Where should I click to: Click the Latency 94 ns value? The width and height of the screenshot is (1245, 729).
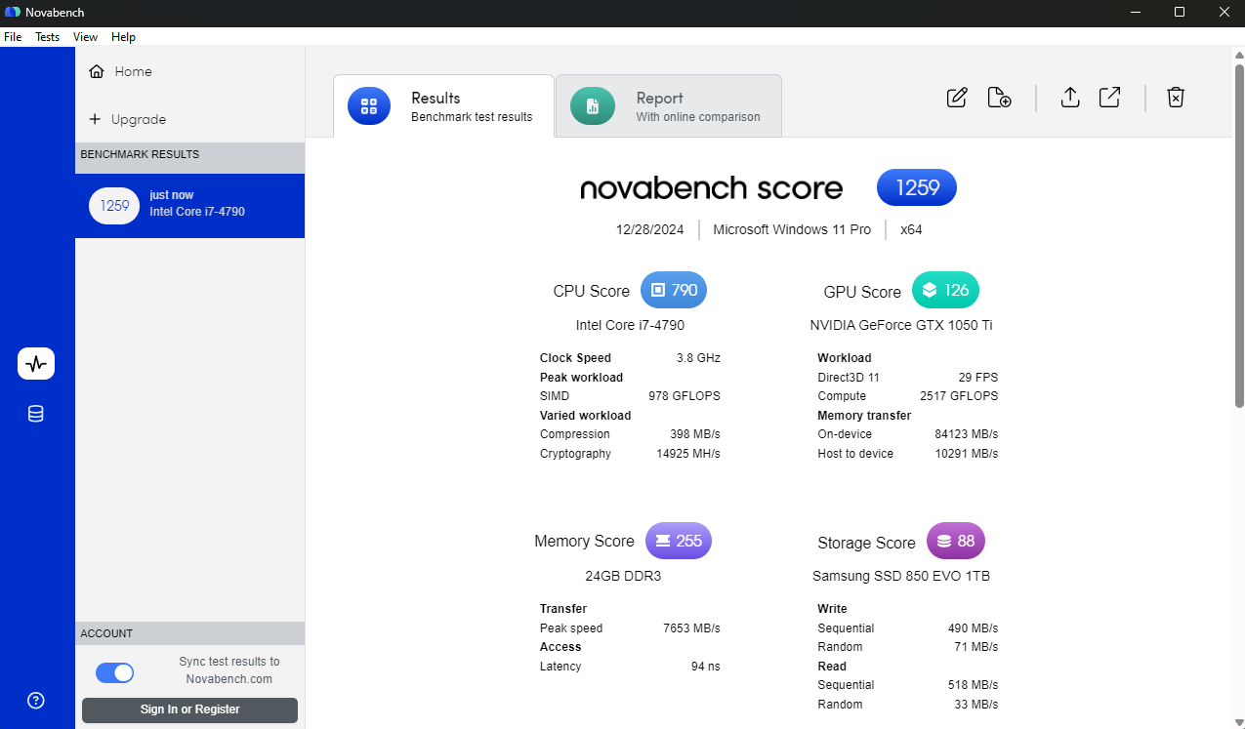[x=706, y=667]
